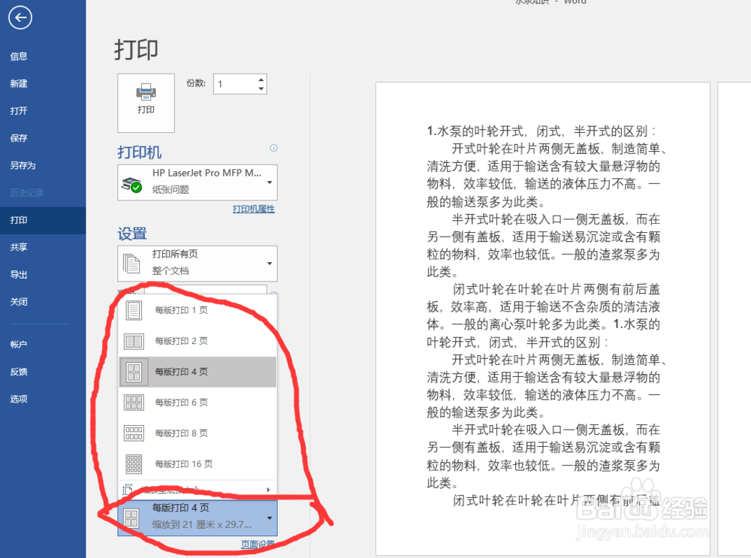Select 打开 in the sidebar
This screenshot has height=558, width=751.
[19, 111]
